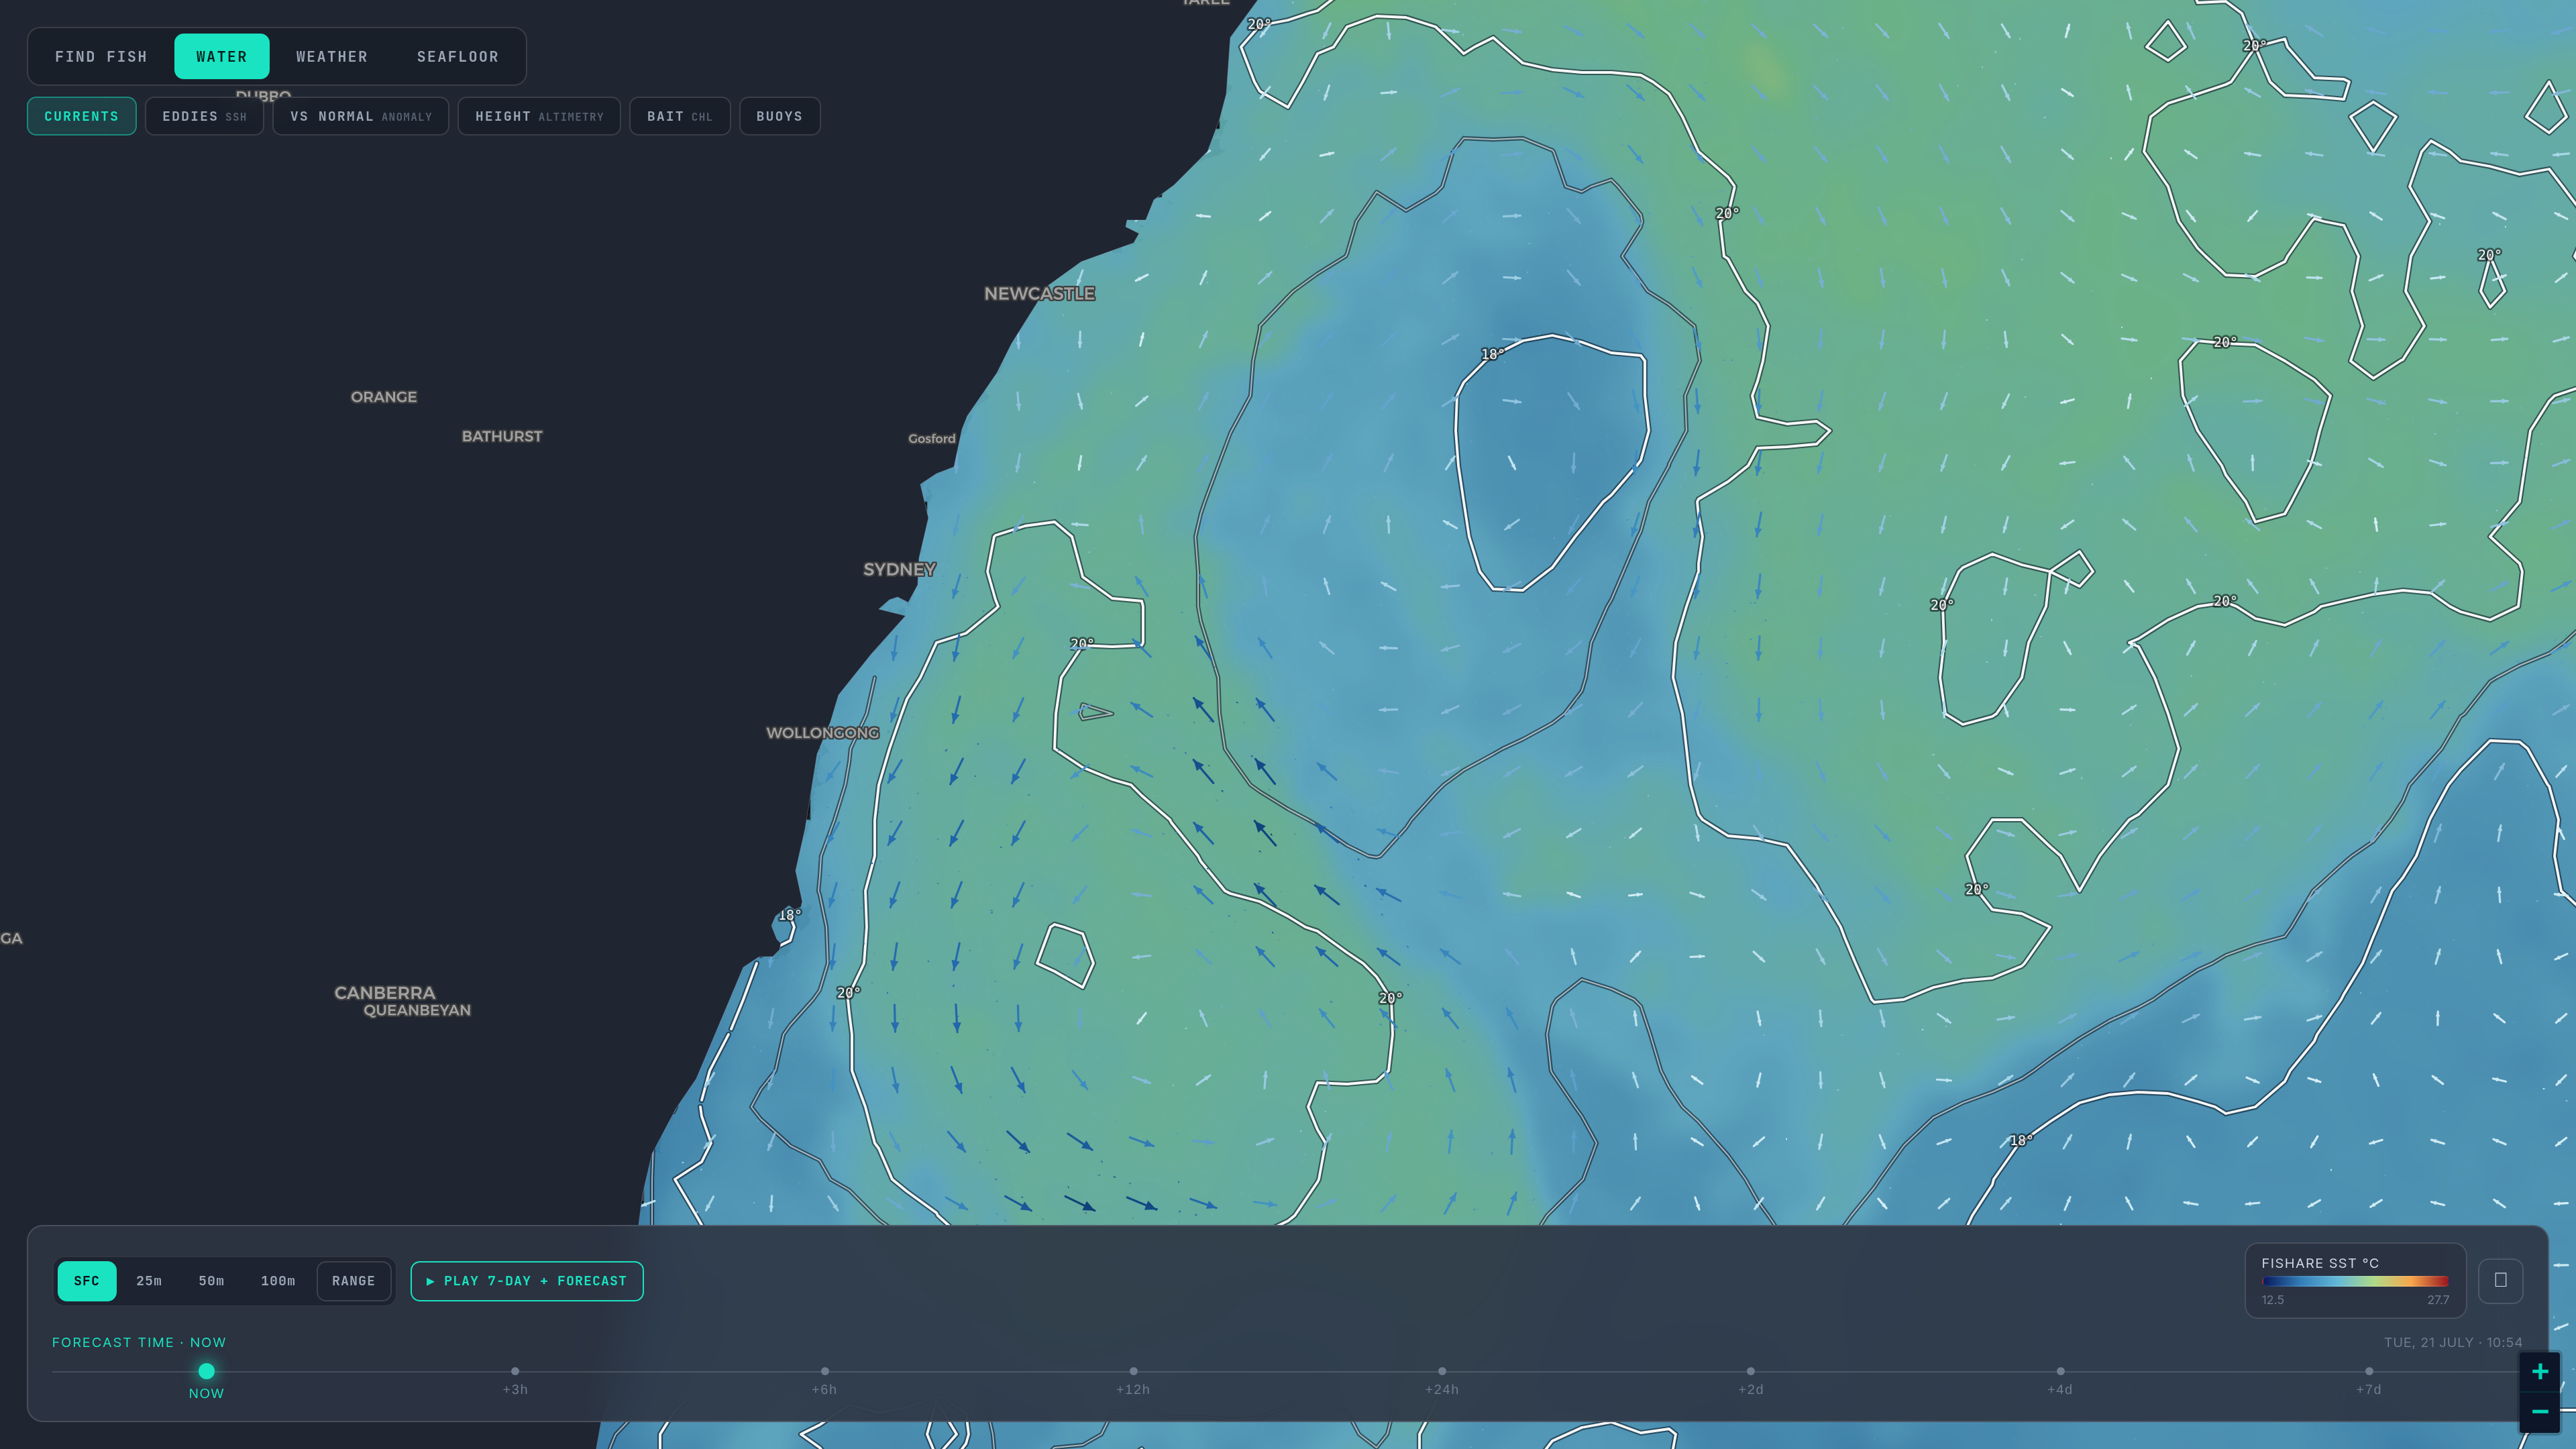Click the Forecast Time Now heading

click(139, 1342)
